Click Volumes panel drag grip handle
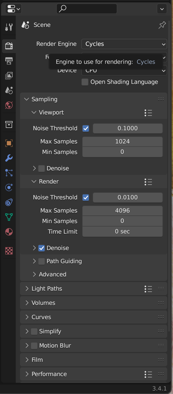 [x=161, y=303]
